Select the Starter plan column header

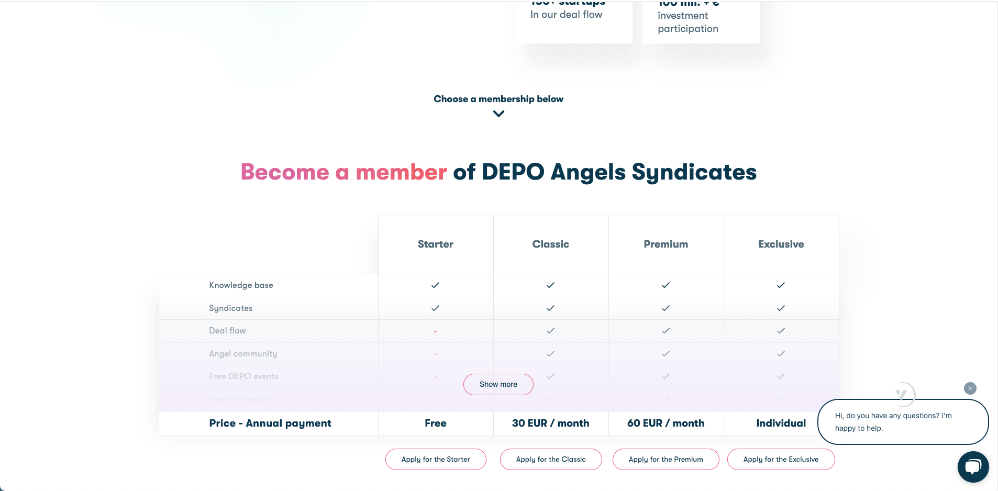pyautogui.click(x=436, y=244)
